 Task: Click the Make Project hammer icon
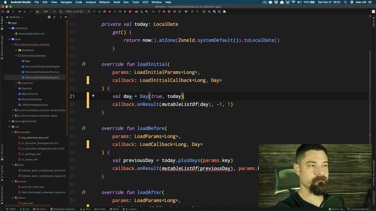pyautogui.click(x=31, y=12)
